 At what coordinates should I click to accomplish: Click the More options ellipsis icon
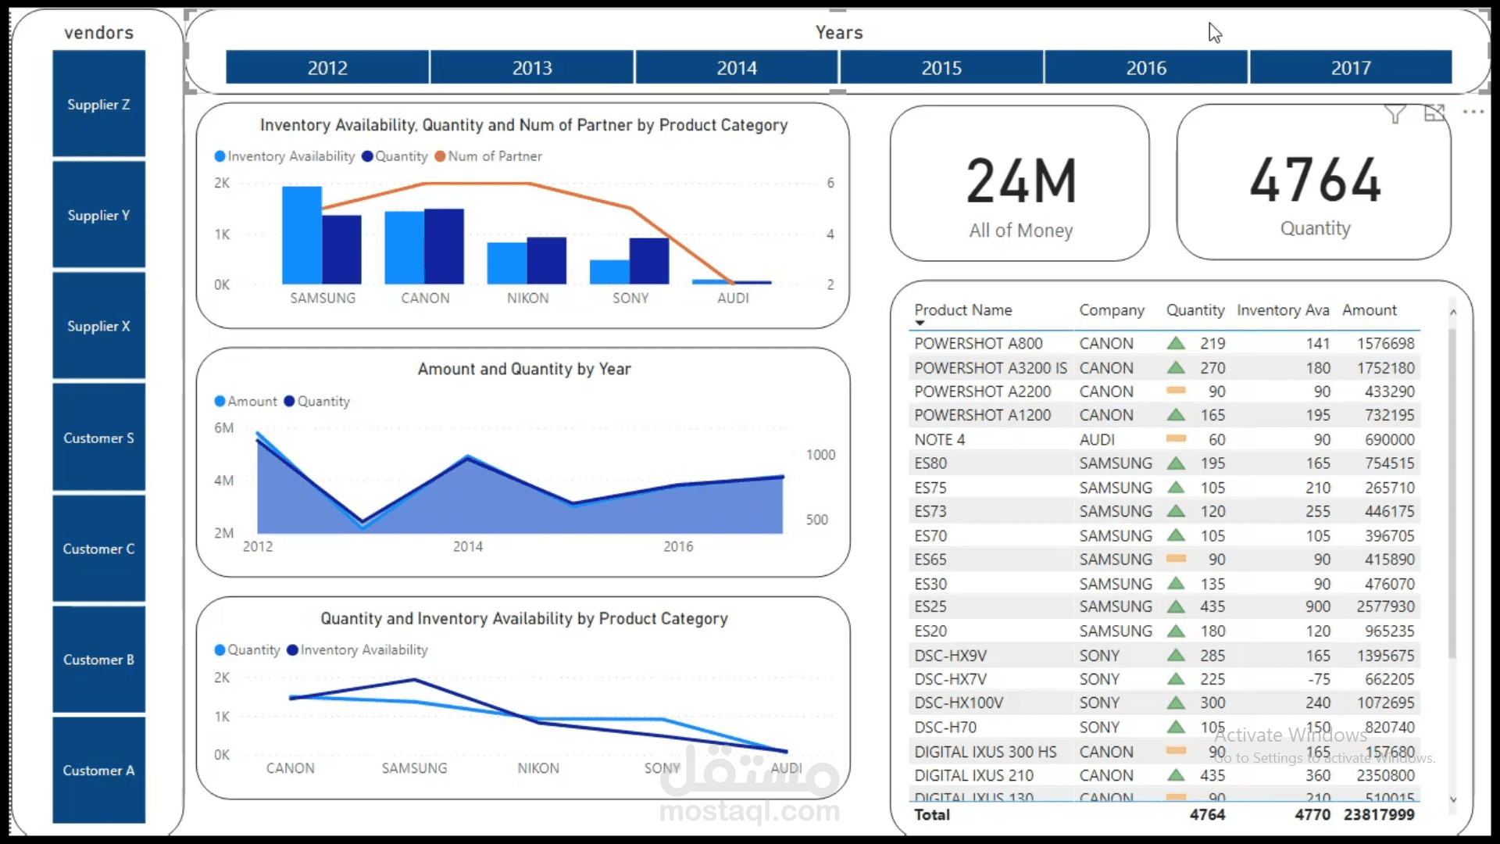coord(1473,112)
